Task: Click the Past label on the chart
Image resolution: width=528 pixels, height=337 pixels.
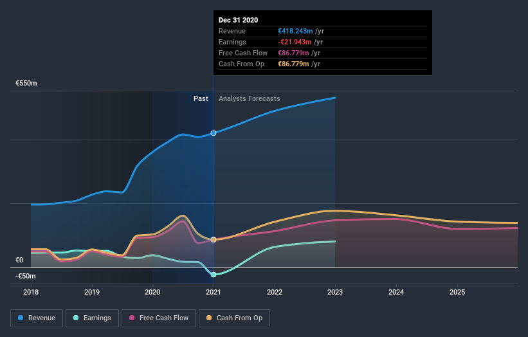Action: point(201,98)
